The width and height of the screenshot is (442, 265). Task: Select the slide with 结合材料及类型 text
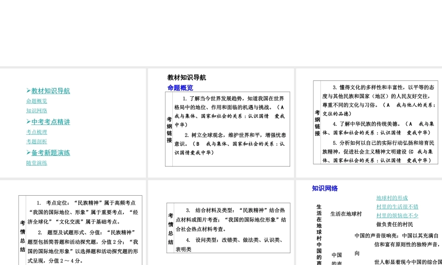[221, 223]
